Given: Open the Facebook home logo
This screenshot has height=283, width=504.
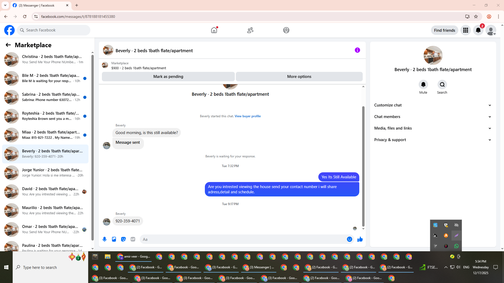Looking at the screenshot, I should coord(9,30).
